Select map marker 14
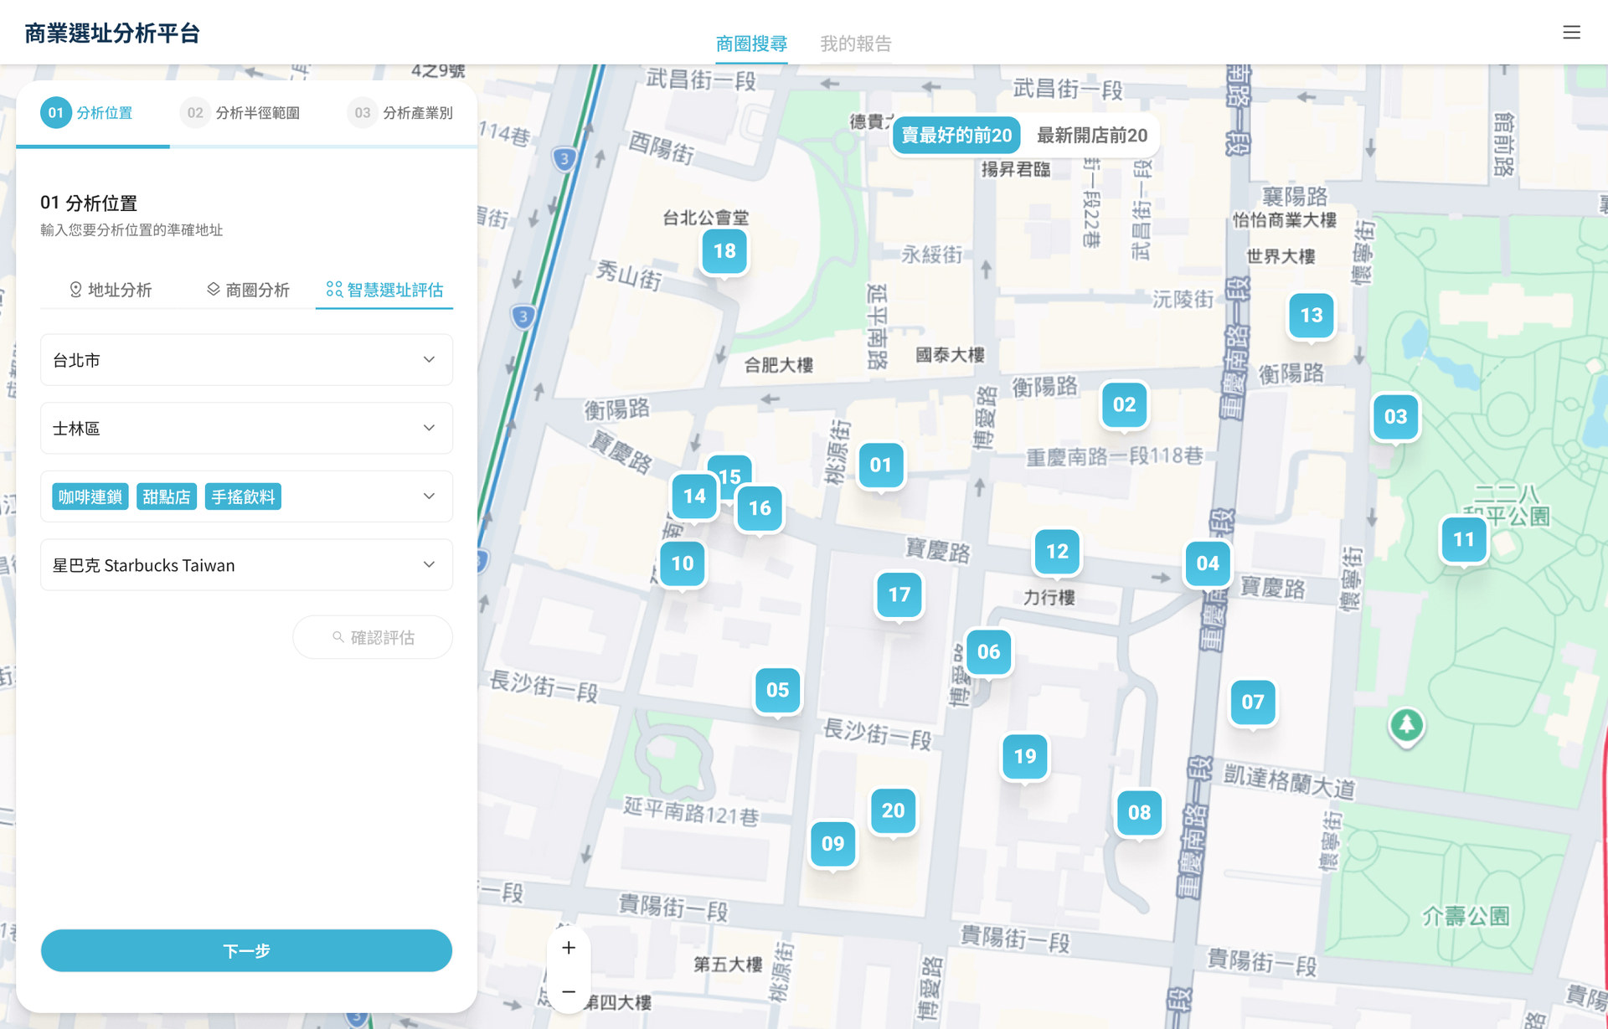This screenshot has height=1029, width=1608. [x=694, y=496]
